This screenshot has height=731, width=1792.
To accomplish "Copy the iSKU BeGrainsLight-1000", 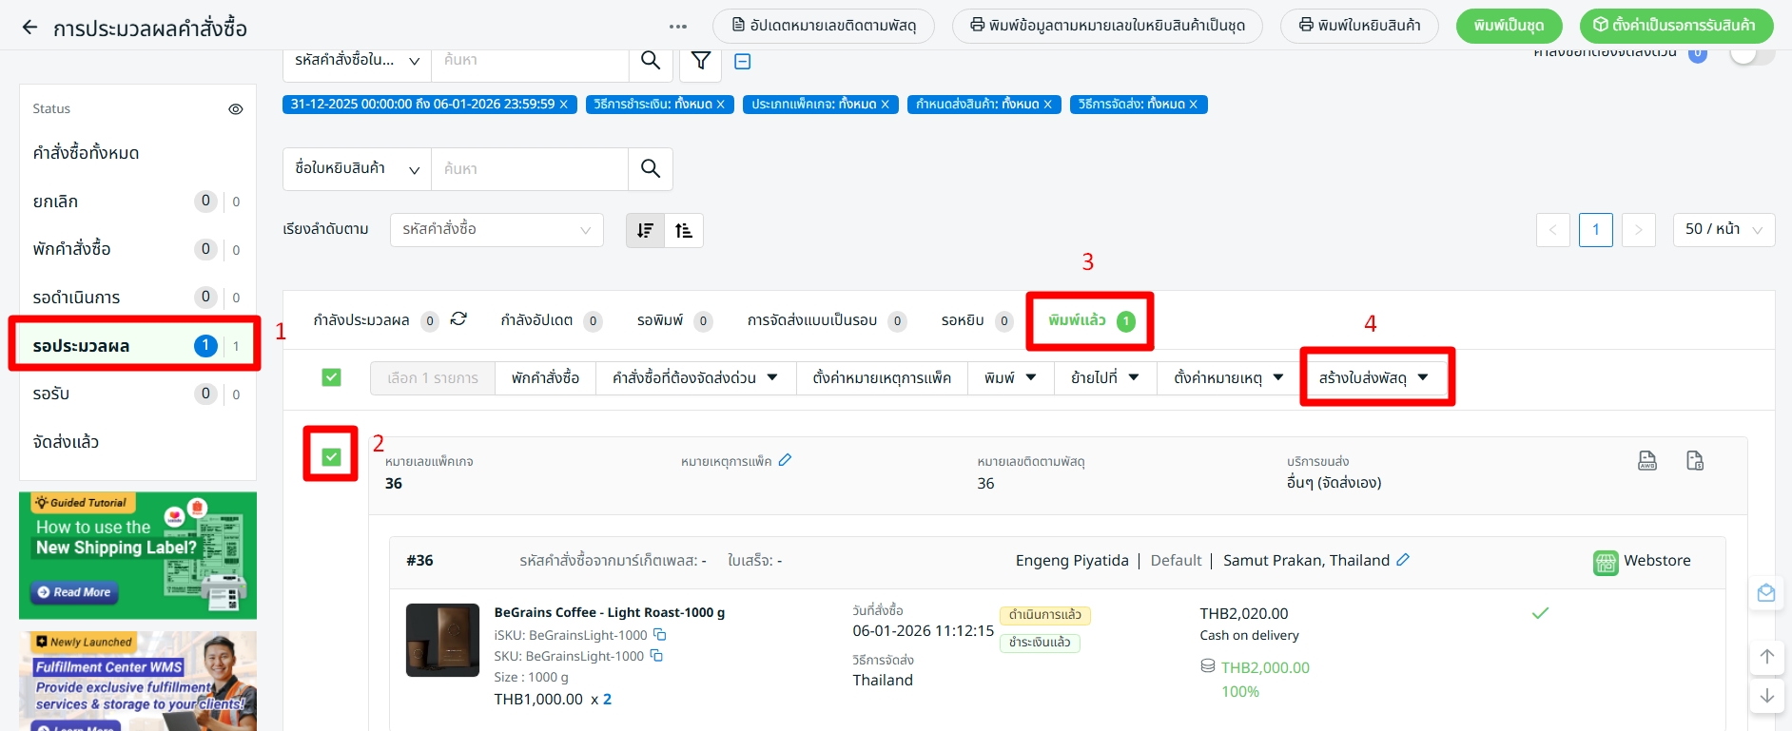I will tap(659, 635).
